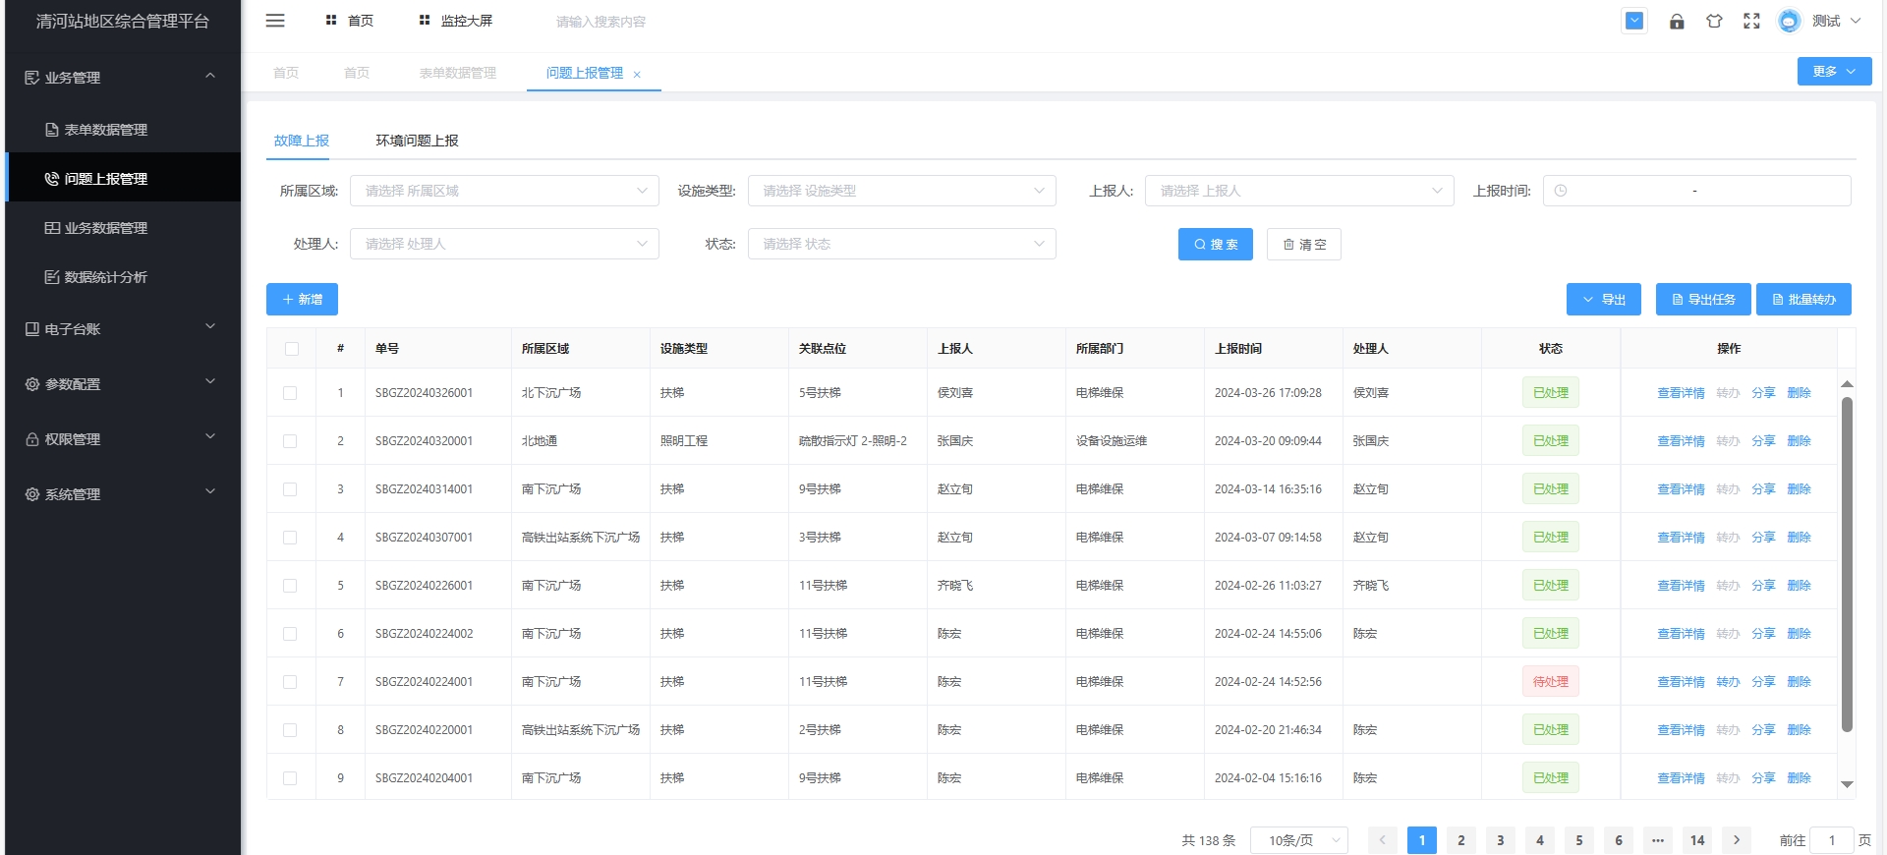Delete row SBGZ20240320001

[x=1799, y=441]
